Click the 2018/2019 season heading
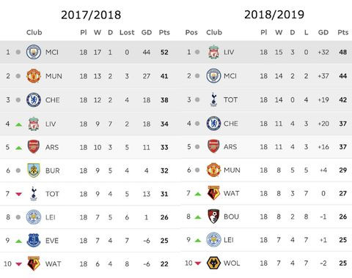 coord(274,15)
